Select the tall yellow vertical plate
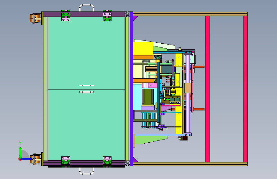 coord(179,113)
